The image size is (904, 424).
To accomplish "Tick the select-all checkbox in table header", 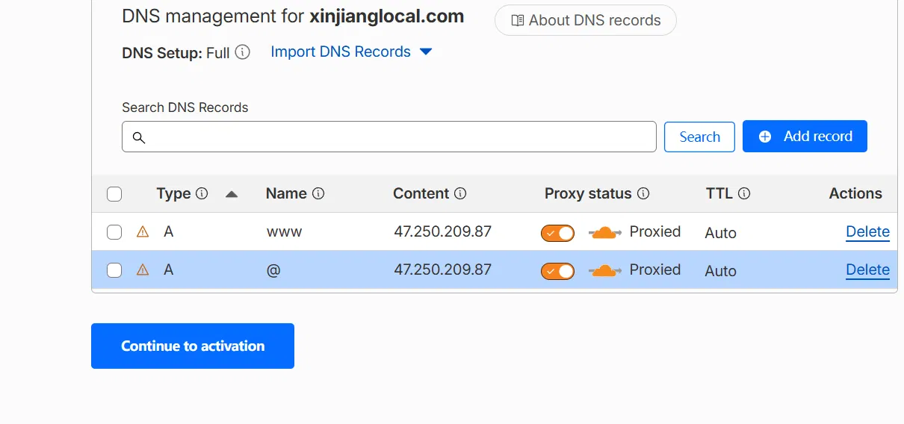I will click(114, 194).
